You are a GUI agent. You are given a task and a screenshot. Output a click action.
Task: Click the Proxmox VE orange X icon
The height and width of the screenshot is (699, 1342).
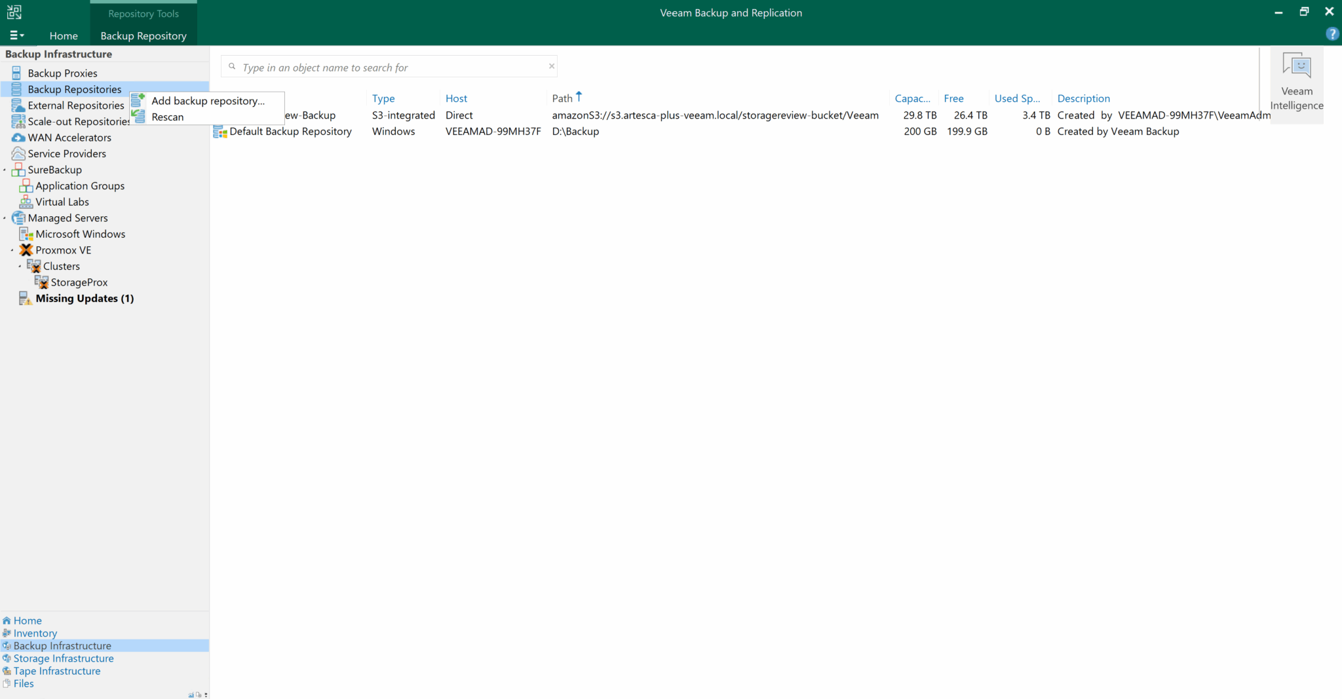coord(26,250)
